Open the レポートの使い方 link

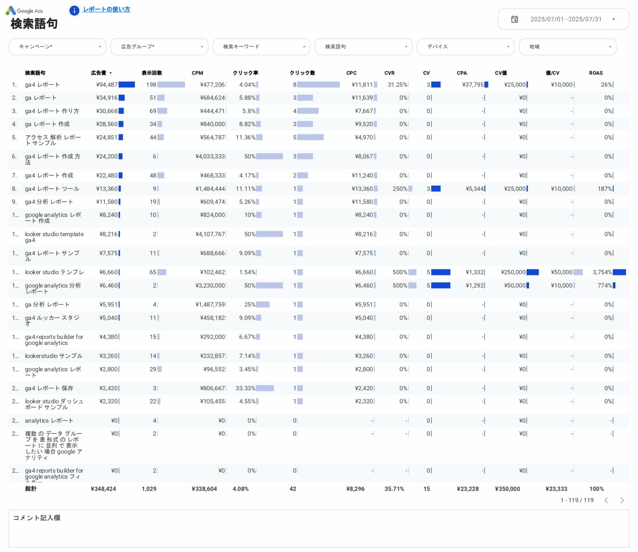click(x=106, y=9)
